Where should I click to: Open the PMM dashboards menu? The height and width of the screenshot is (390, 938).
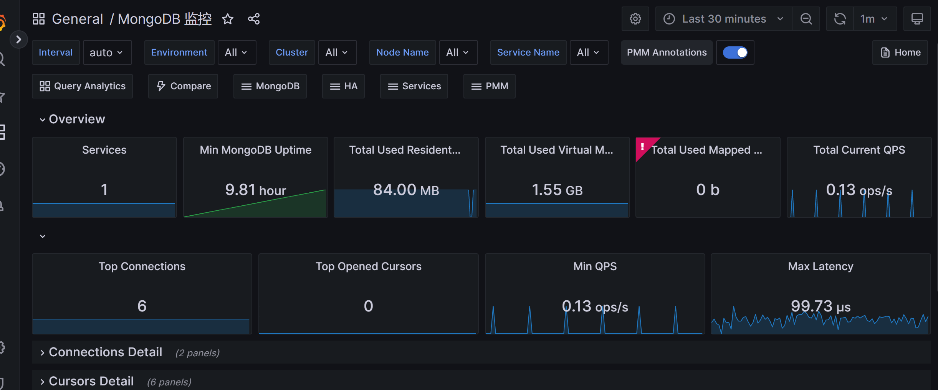pos(490,86)
